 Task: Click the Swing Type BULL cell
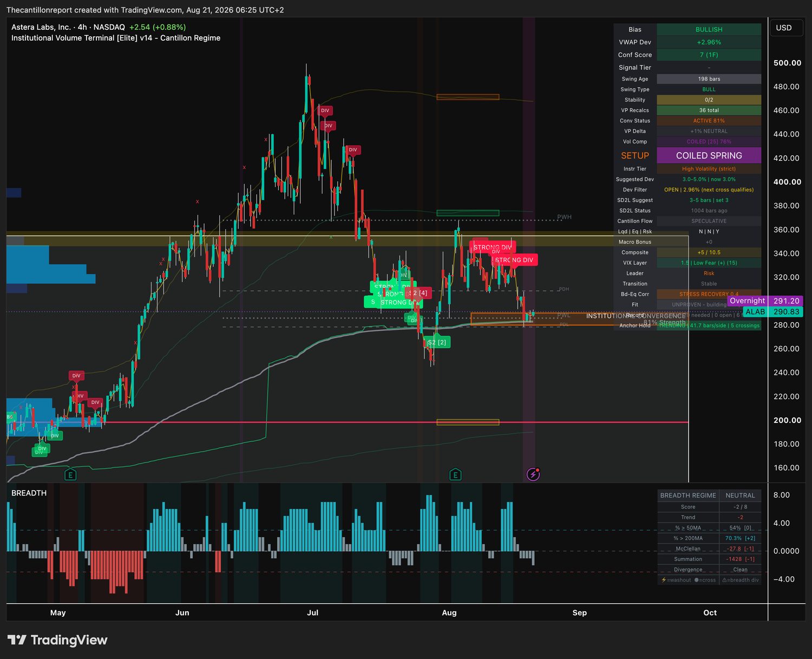[x=709, y=89]
